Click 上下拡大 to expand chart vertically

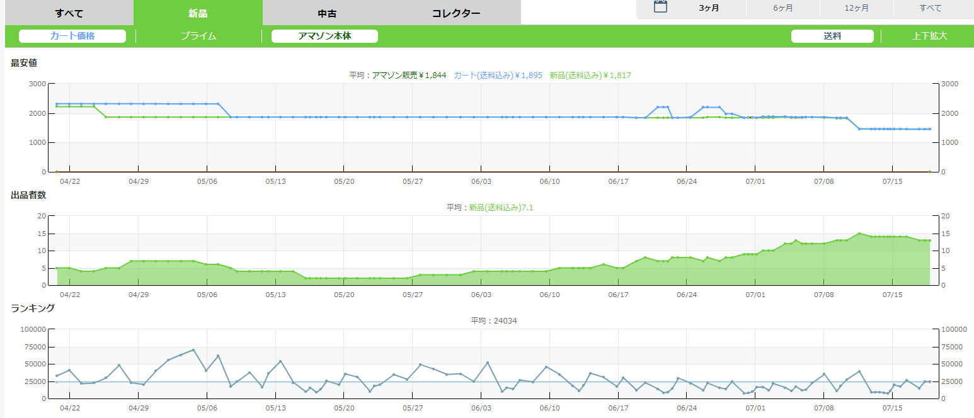coord(929,36)
